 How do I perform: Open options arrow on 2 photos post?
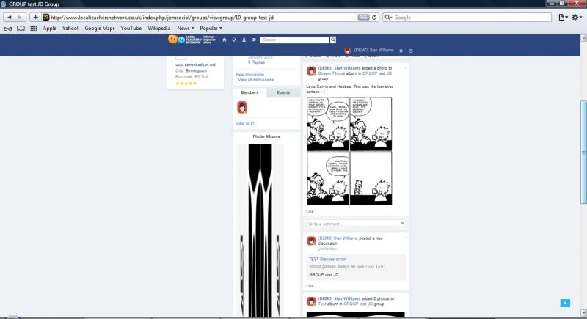(x=406, y=298)
